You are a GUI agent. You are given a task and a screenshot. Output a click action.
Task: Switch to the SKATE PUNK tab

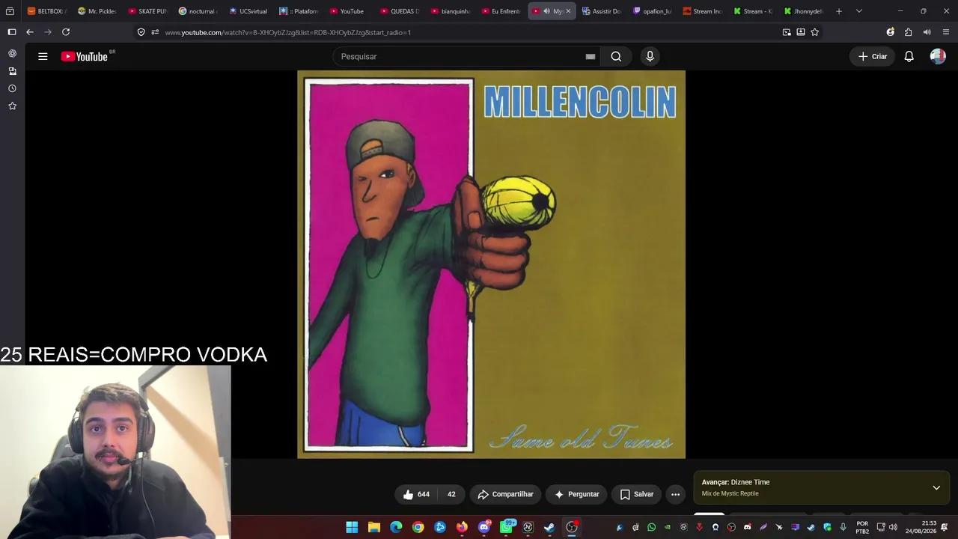tap(147, 11)
